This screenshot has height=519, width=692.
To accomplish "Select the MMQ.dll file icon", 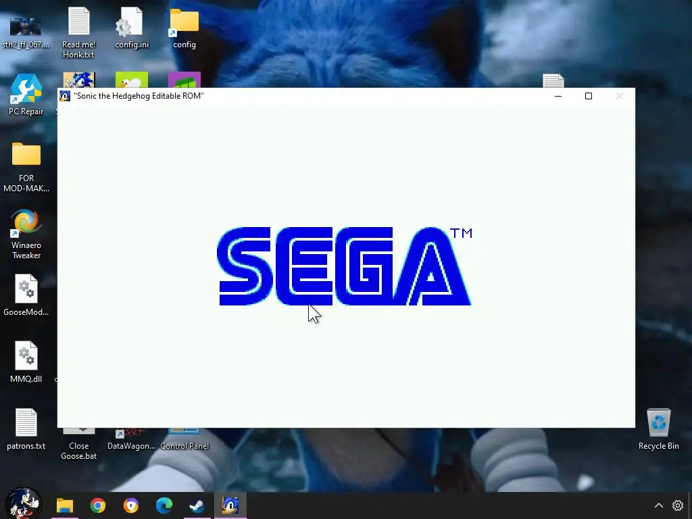I will tap(26, 362).
